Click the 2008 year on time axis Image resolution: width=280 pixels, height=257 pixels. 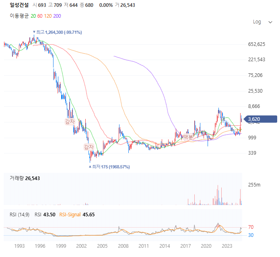pos(123,246)
